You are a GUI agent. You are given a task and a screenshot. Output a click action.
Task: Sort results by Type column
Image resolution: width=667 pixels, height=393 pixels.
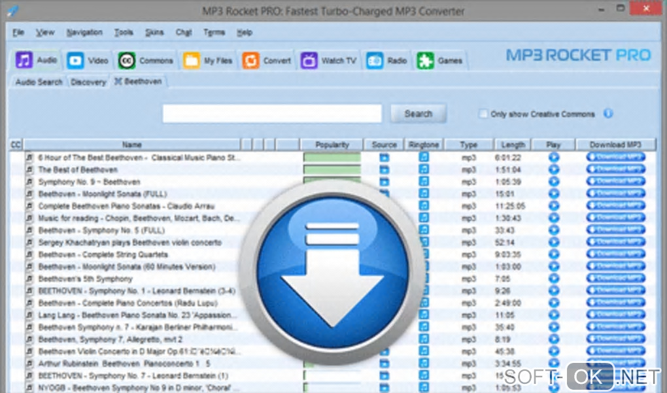tap(468, 145)
